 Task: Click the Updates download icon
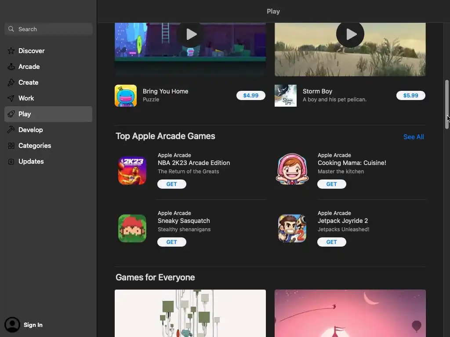click(11, 161)
